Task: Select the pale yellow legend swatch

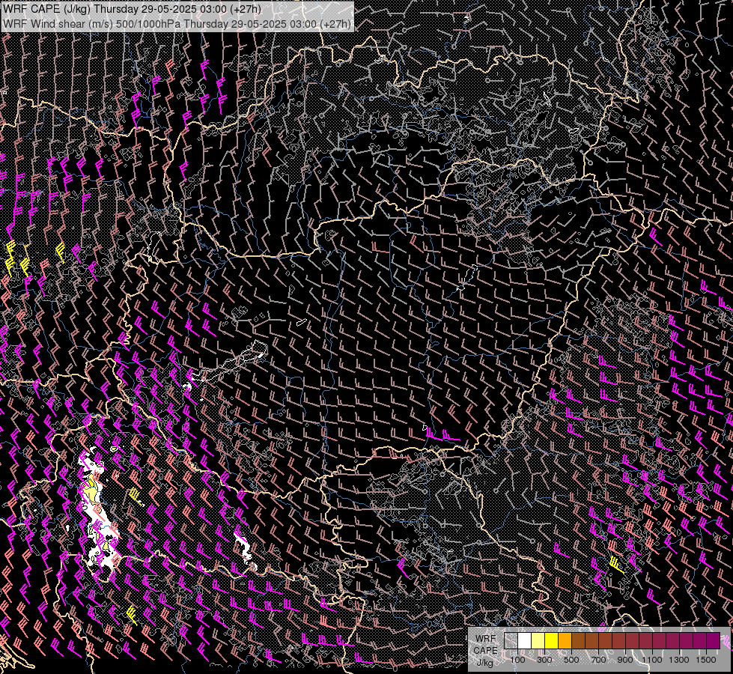Action: click(538, 640)
